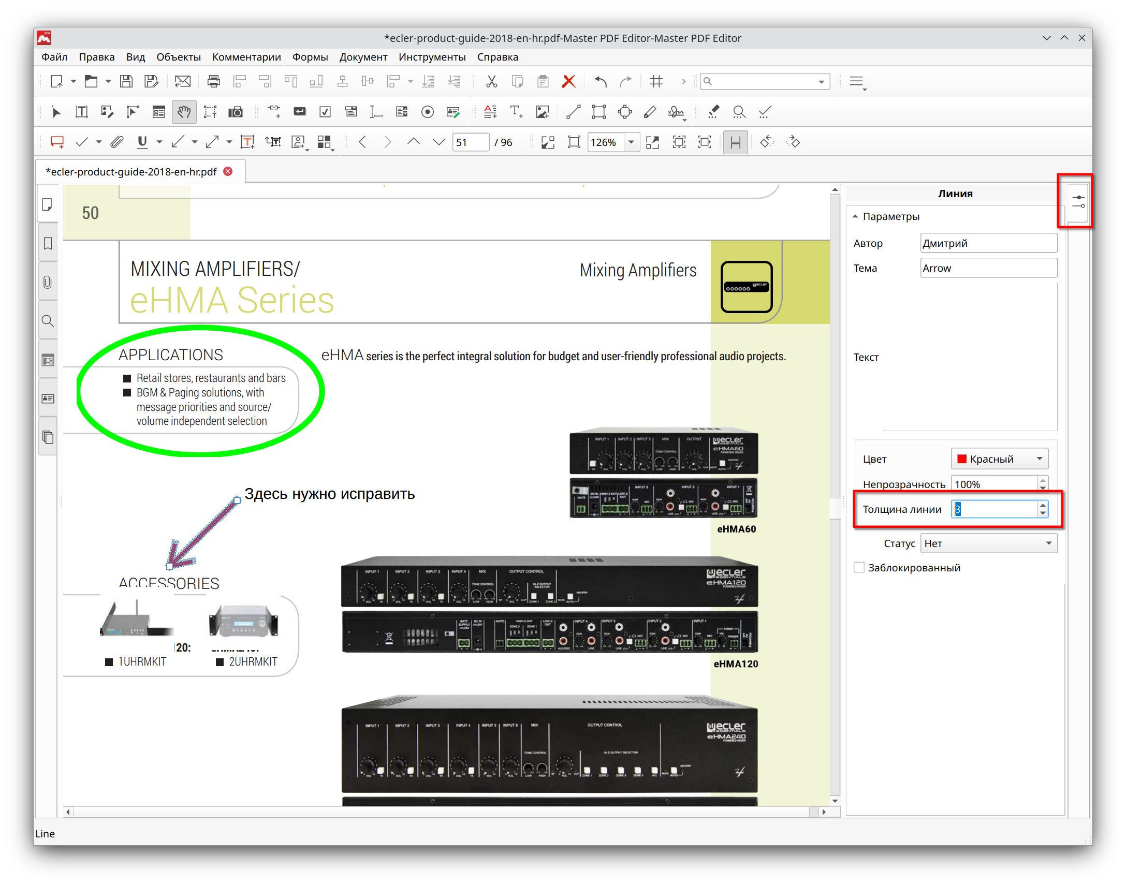
Task: Close the ecler-product-guide tab
Action: pyautogui.click(x=228, y=171)
